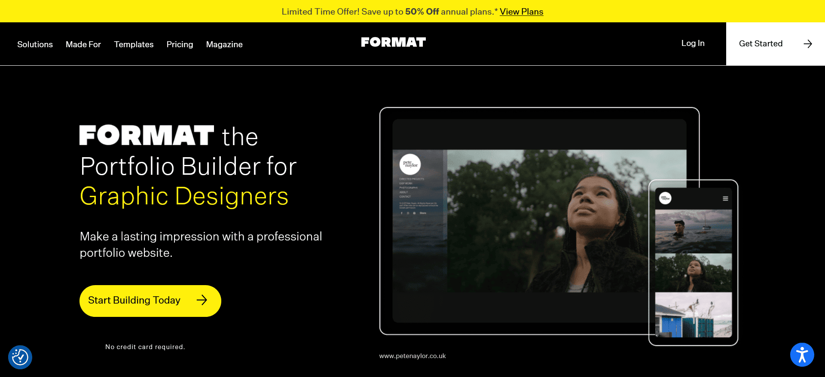This screenshot has width=825, height=377.
Task: Click the Log In link
Action: [693, 43]
